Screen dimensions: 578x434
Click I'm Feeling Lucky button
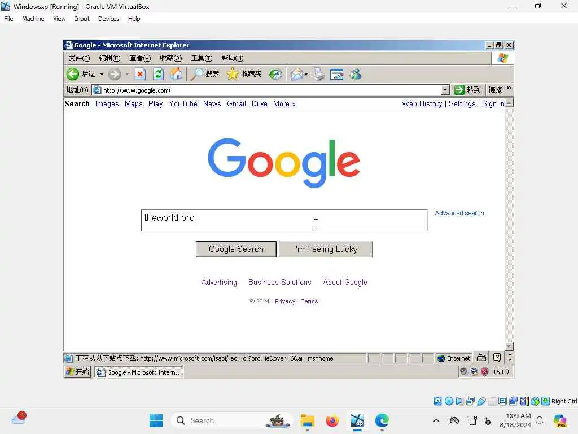click(326, 249)
